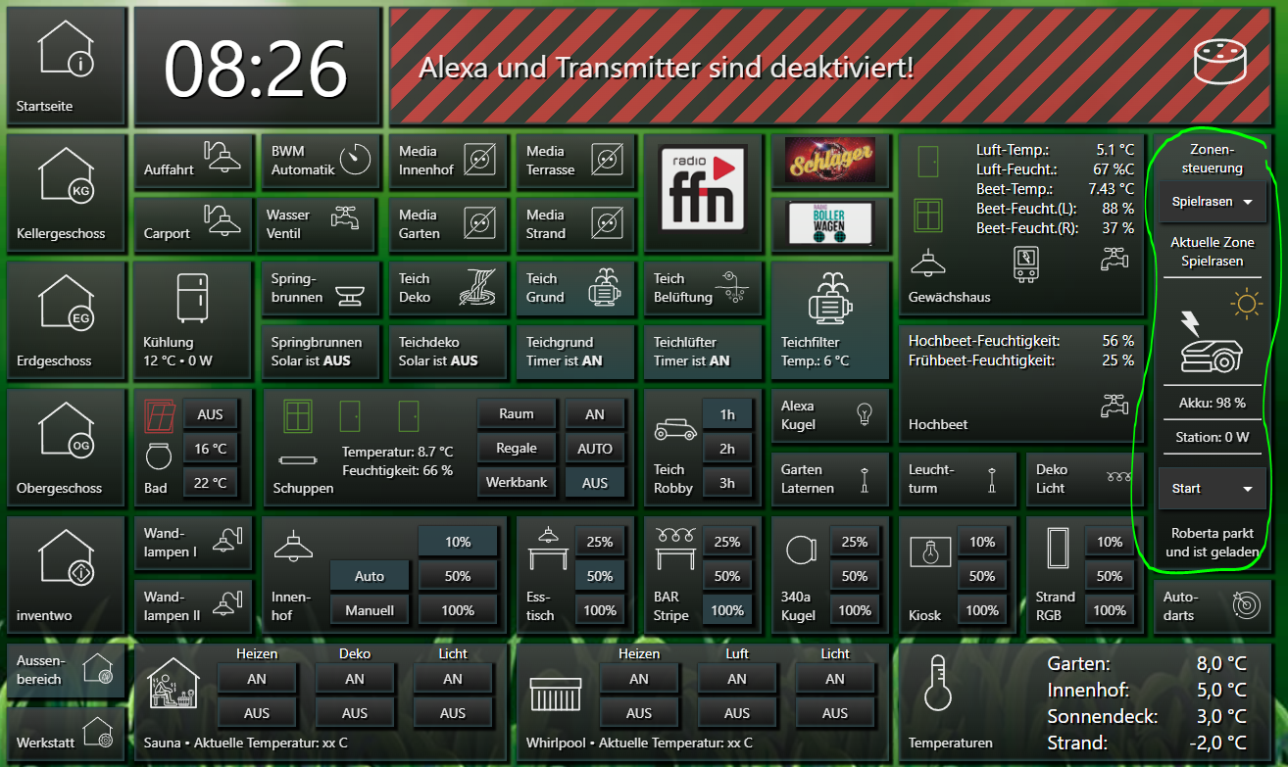Viewport: 1288px width, 767px height.
Task: Toggle Wandlampen I
Action: [193, 543]
